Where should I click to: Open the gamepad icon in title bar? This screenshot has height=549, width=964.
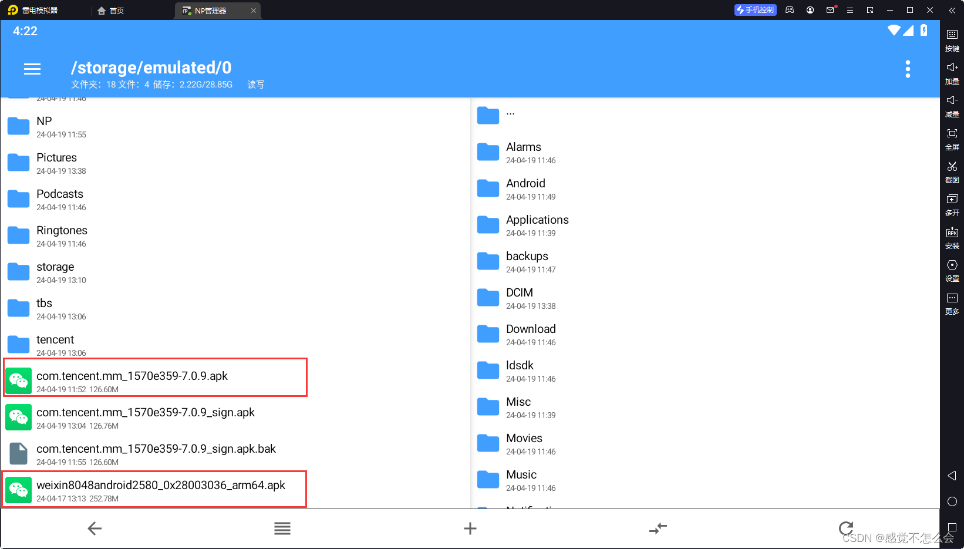tap(790, 10)
